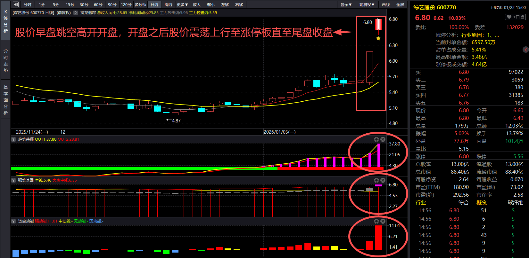Open help icon for 资金动能 indicator

tap(13, 221)
